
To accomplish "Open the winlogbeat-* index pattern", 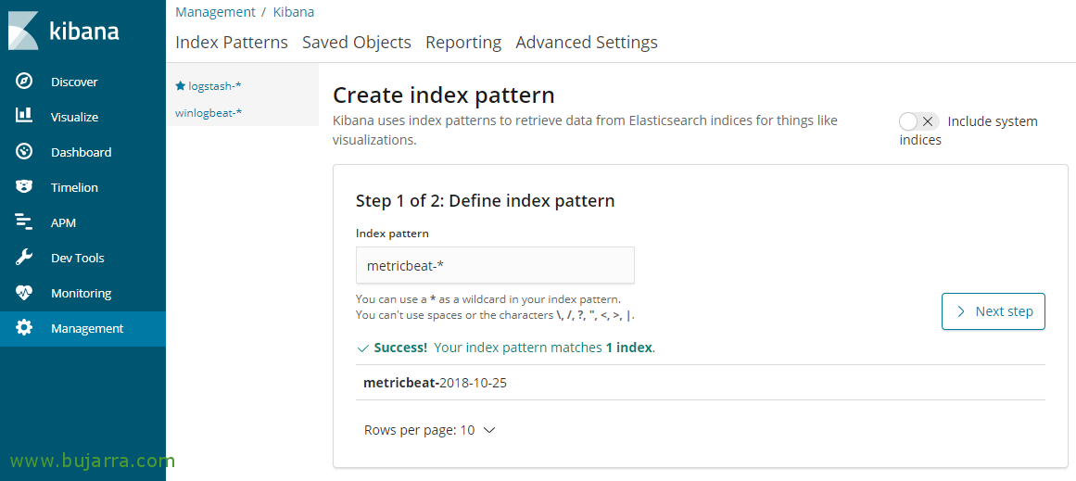I will pos(209,112).
